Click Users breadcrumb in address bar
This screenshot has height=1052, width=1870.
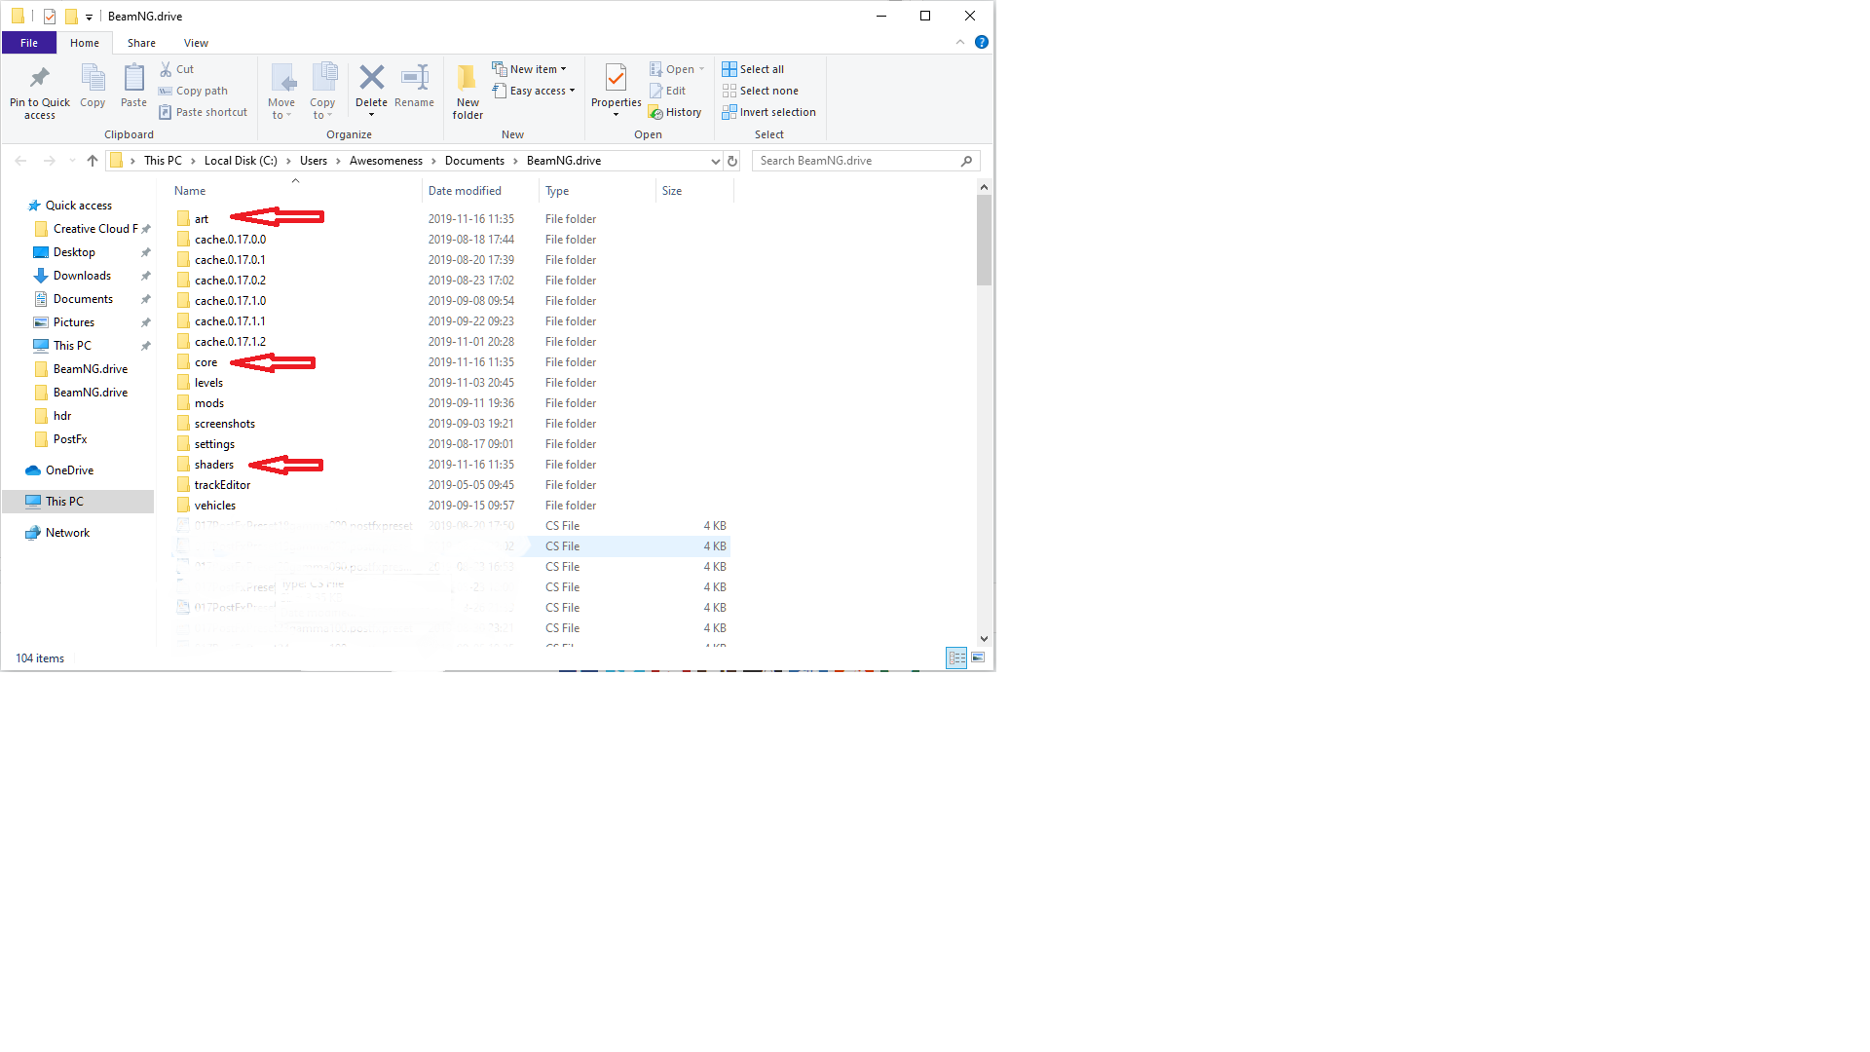(314, 161)
